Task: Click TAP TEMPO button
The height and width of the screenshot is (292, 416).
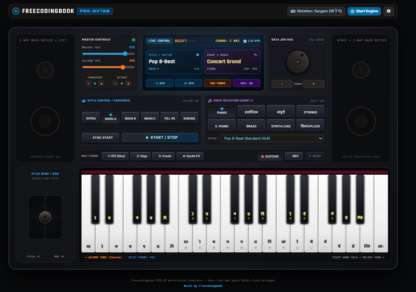Action: coord(217,83)
